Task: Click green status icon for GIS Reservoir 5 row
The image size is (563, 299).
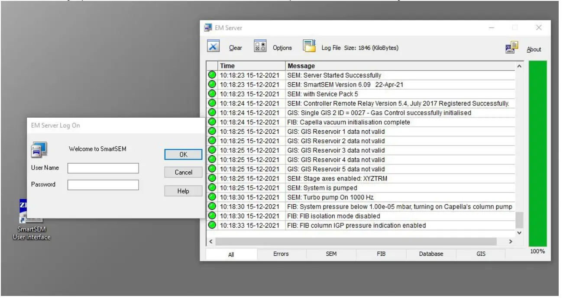Action: coord(212,169)
